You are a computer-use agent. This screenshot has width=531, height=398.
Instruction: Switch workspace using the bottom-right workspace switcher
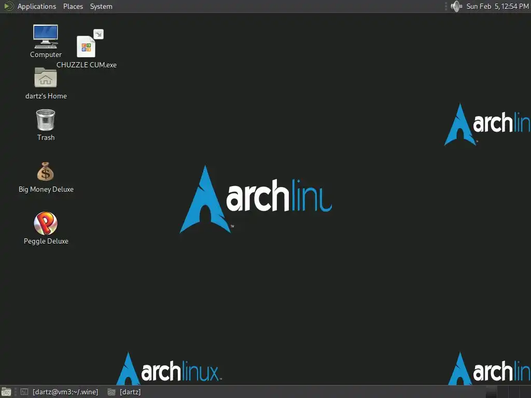click(x=508, y=392)
